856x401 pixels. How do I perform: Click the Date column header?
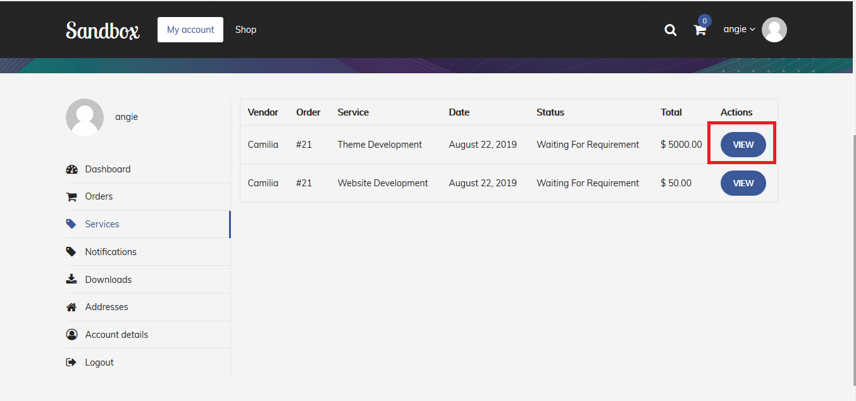[x=459, y=112]
